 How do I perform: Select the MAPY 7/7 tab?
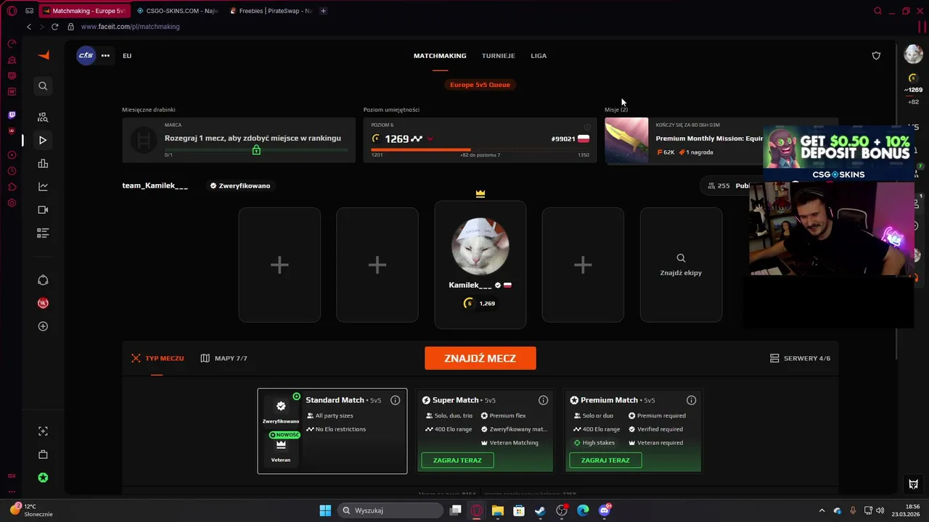pos(224,358)
